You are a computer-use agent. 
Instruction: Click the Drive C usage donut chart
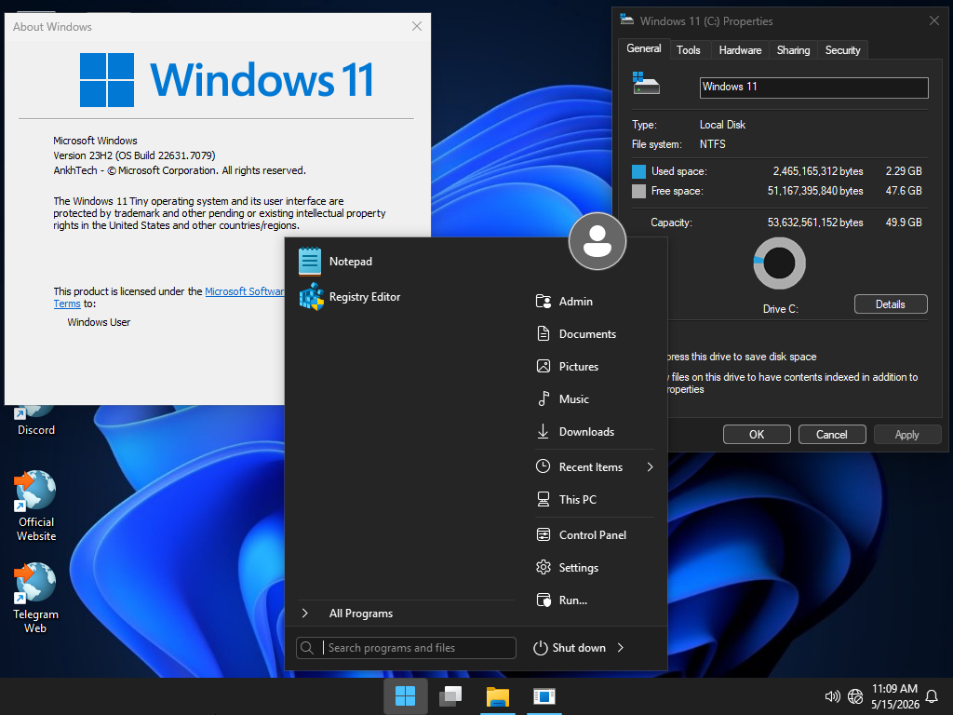[x=779, y=263]
